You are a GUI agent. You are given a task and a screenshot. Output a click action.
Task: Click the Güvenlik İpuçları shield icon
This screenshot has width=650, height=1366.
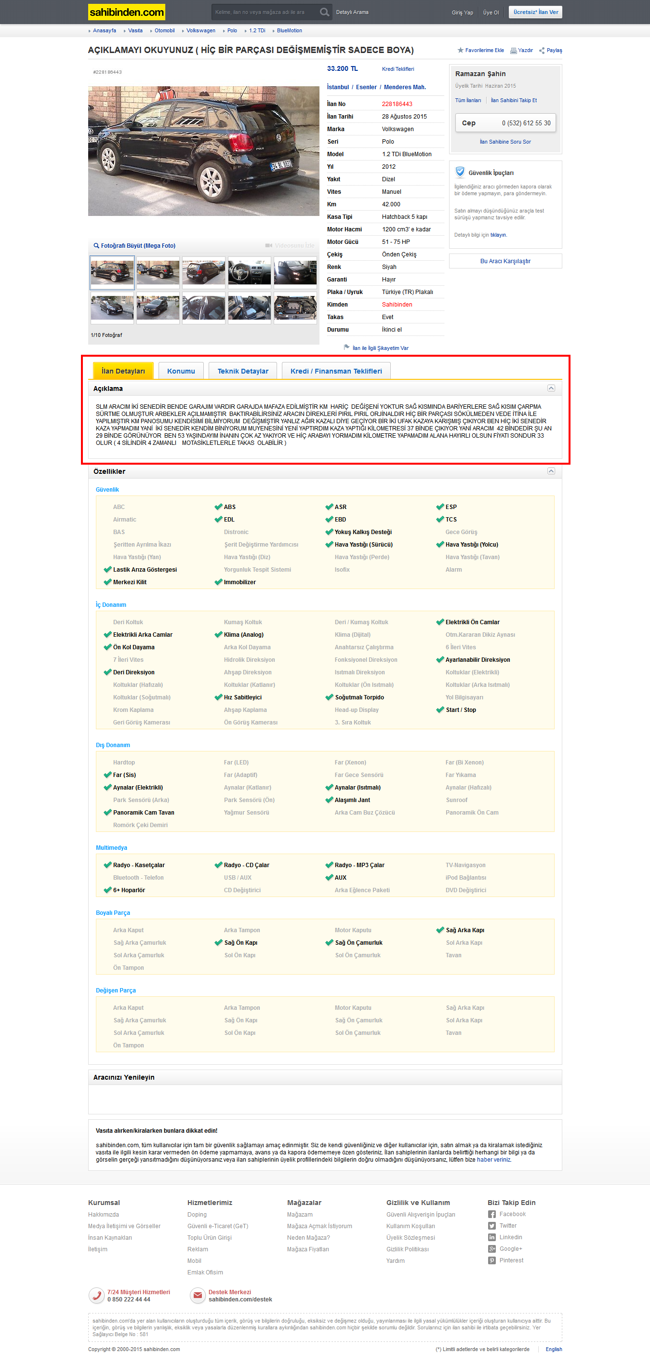460,172
